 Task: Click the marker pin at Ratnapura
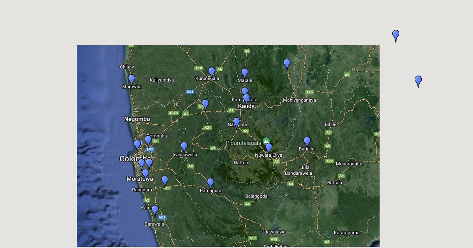point(210,183)
